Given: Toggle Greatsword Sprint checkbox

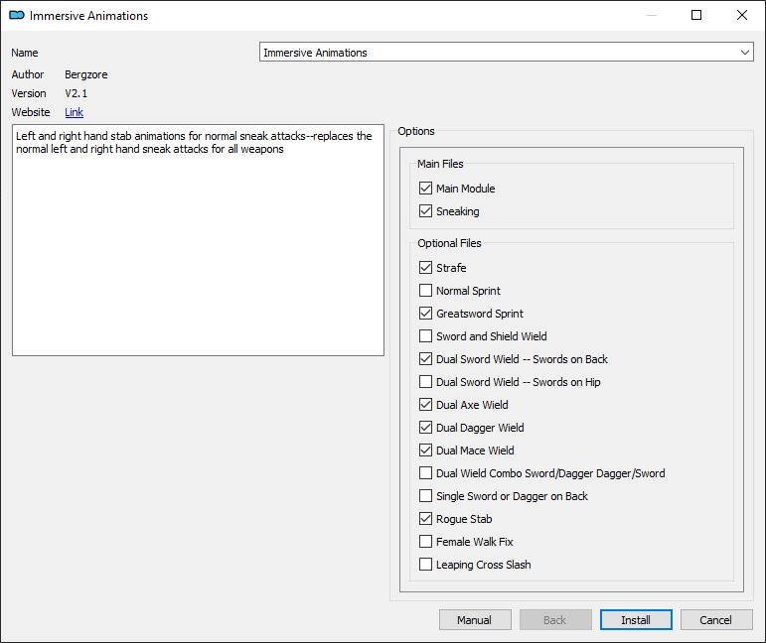Looking at the screenshot, I should pos(425,314).
